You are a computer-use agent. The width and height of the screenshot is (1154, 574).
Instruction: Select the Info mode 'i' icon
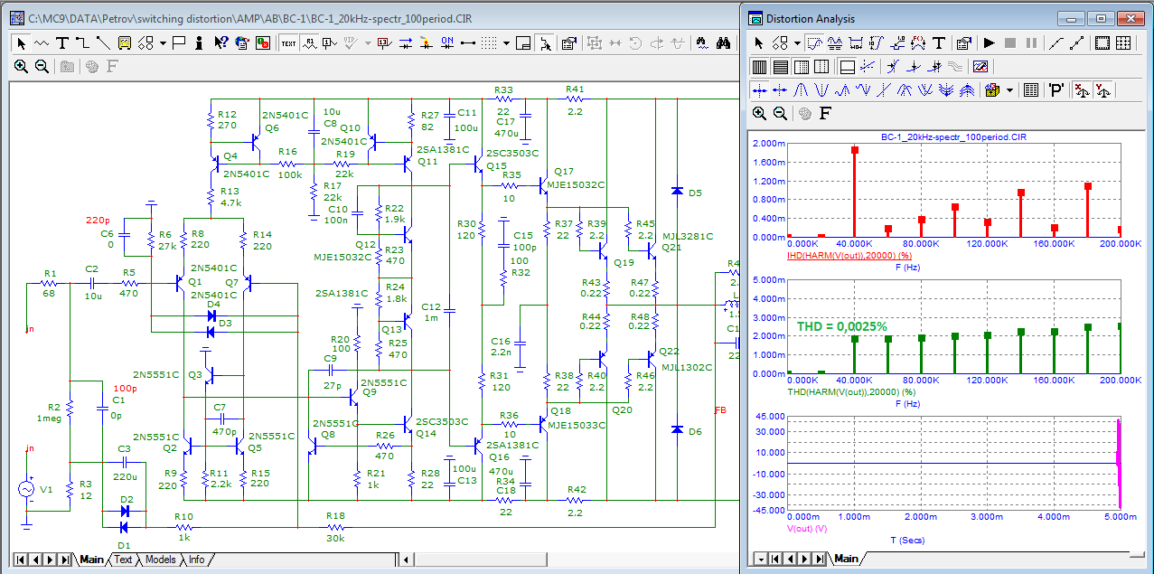click(200, 42)
